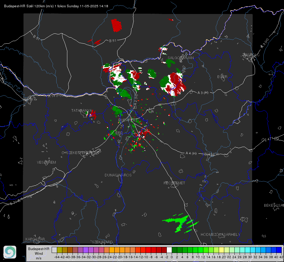Pick the light gray first legend swatch
Screen dimensions: 284x262
(x=54, y=250)
